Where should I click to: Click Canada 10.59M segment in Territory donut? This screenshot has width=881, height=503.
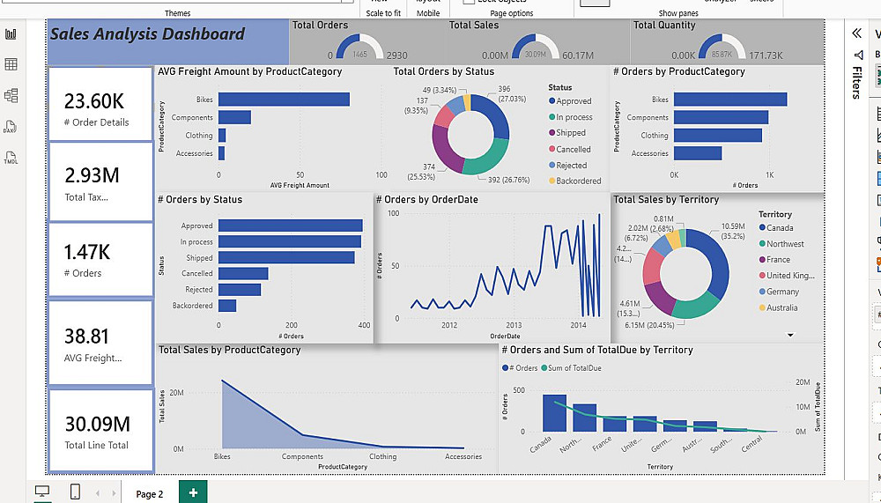[x=716, y=262]
